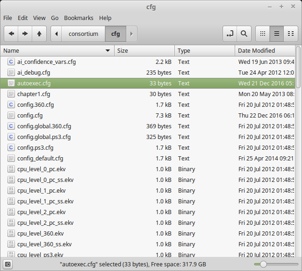302x271 pixels.
Task: Select the cpu_level_360_ss.ekv file name
Action: pos(44,244)
